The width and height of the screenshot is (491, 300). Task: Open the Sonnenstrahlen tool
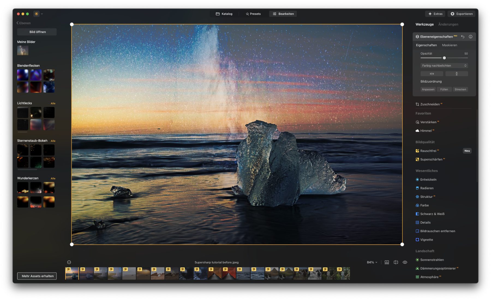(432, 260)
